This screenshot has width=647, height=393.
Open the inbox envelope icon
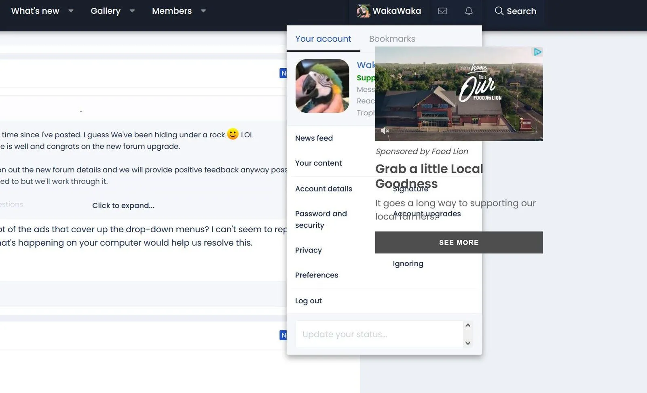click(442, 11)
